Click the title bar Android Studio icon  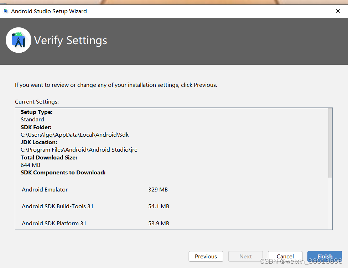(x=6, y=11)
